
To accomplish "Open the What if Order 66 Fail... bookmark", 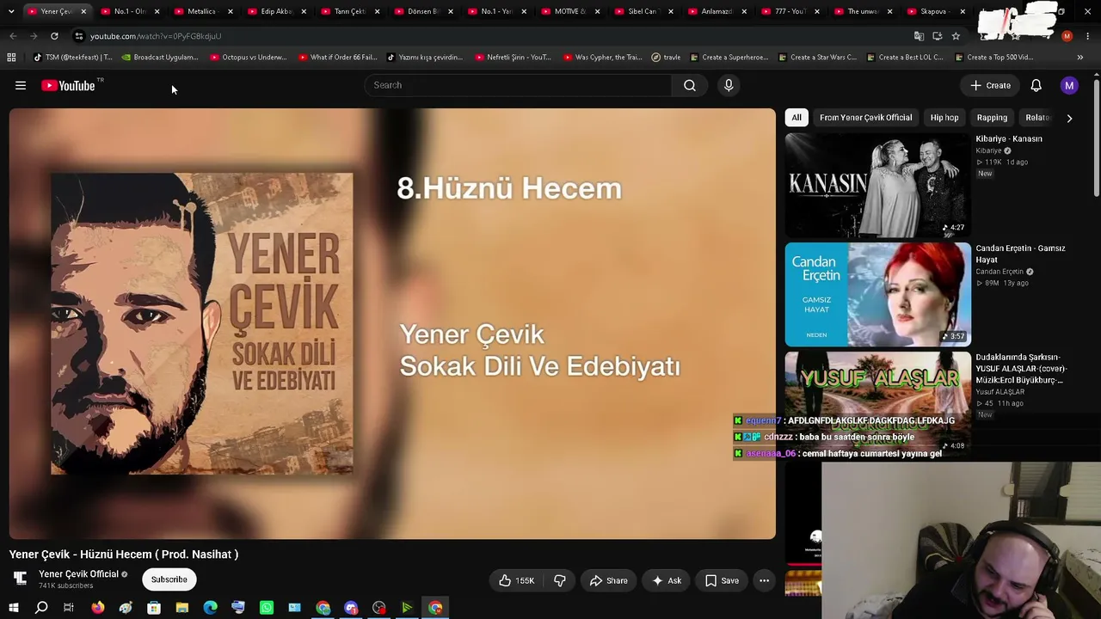I will click(x=337, y=58).
